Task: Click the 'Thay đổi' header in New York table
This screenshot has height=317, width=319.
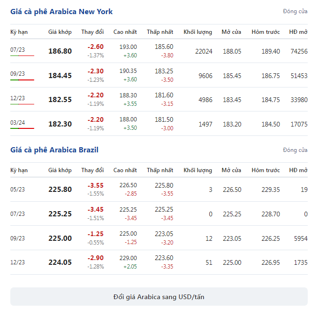Action: (92, 32)
